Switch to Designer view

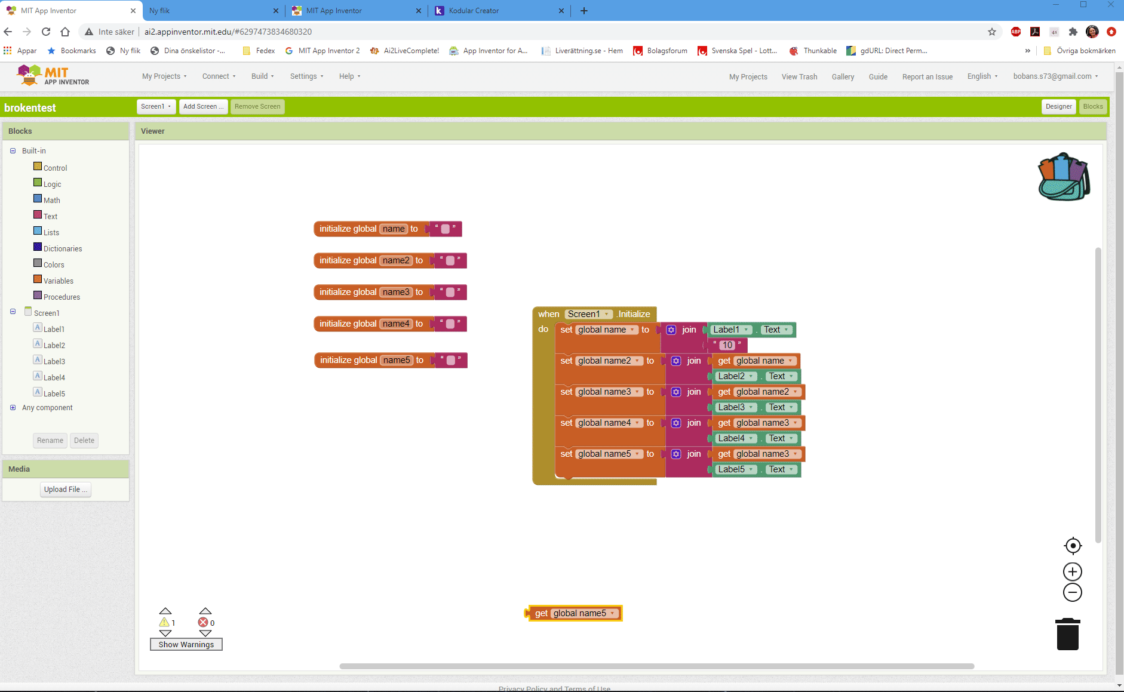click(x=1058, y=106)
